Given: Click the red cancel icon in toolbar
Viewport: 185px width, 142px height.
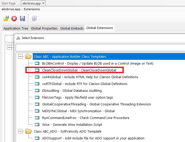Looking at the screenshot, I should pos(14,19).
